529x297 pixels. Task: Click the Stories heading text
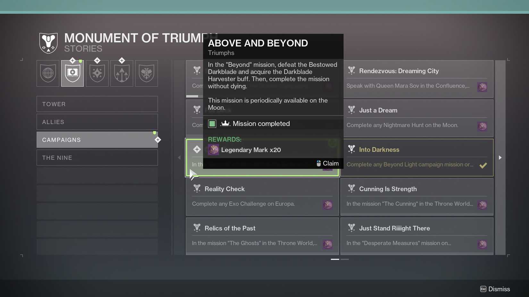83,49
